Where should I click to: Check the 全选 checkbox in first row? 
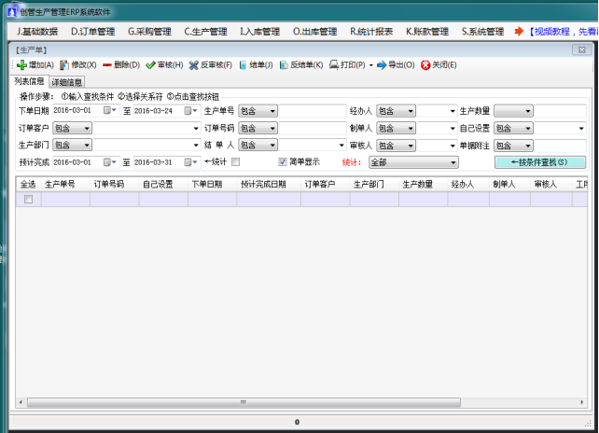coord(28,200)
